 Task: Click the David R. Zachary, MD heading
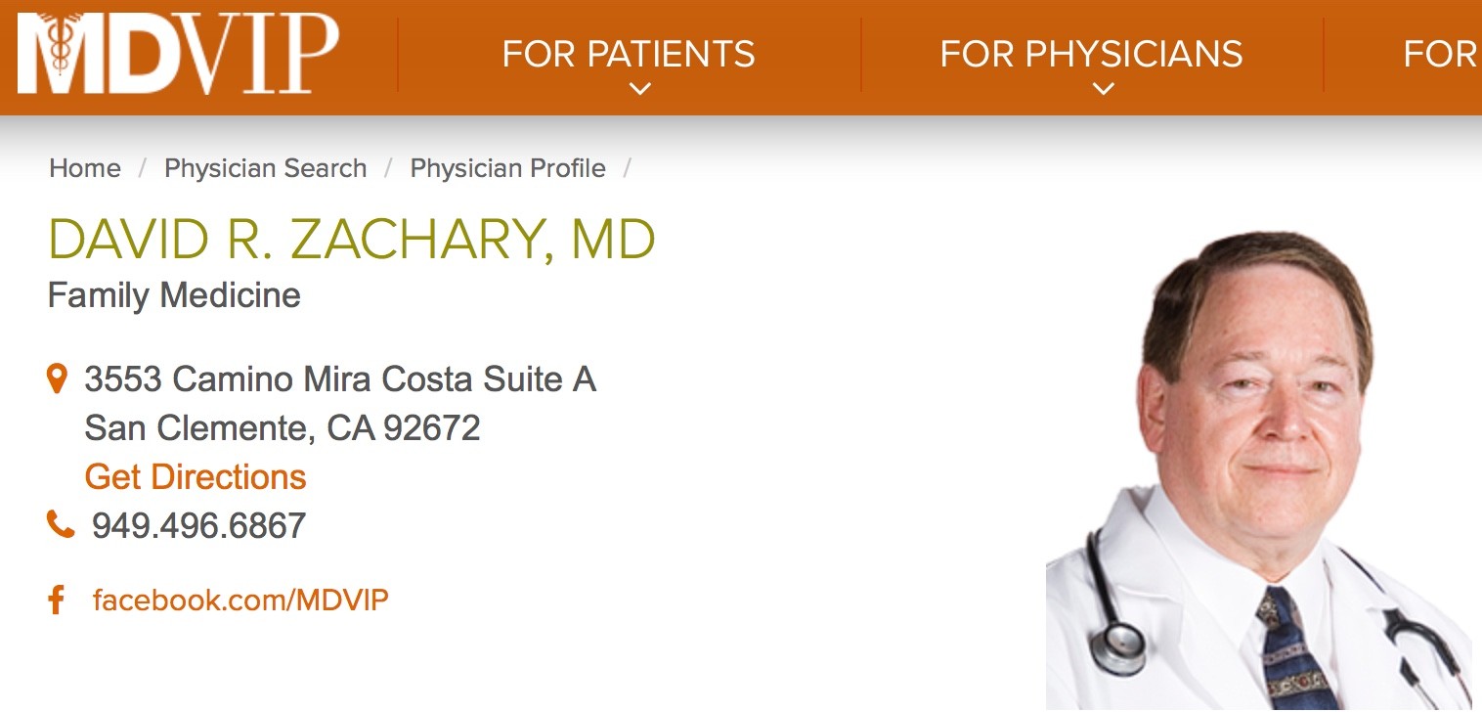point(351,240)
